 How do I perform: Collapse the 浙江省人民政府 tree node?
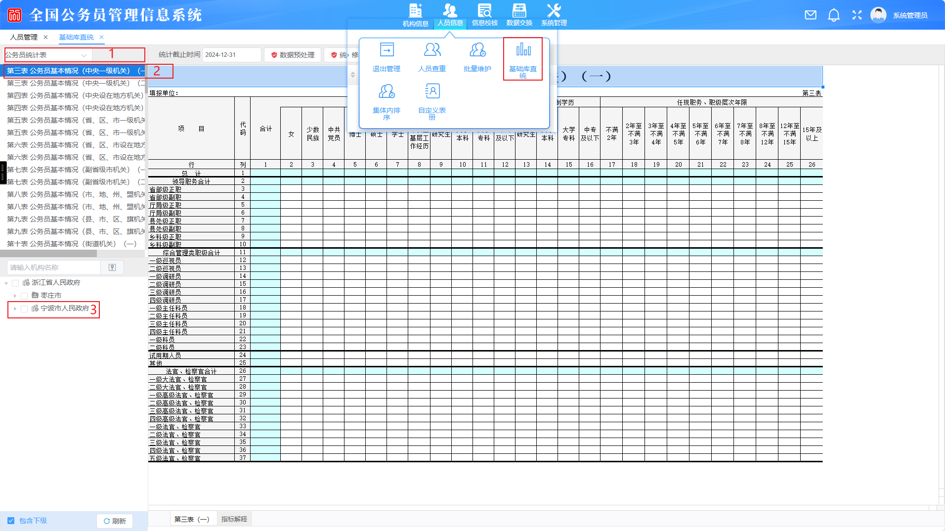6,283
